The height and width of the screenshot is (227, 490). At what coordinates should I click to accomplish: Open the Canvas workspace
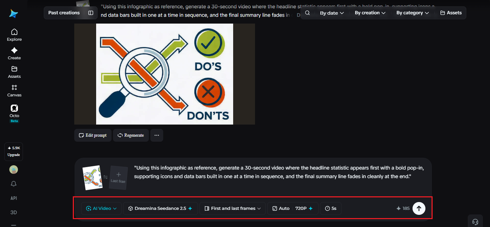coord(14,91)
